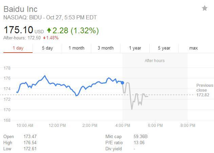Click the 4:00 PM time axis label

coord(123,126)
